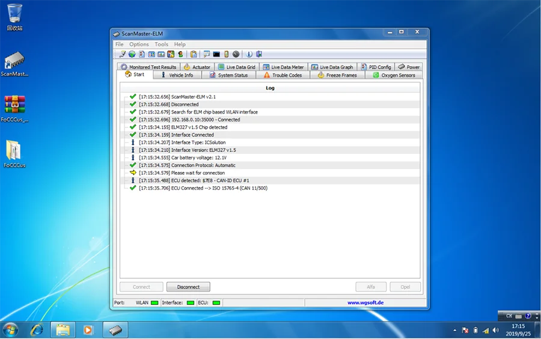Click the network signal tray icon

coord(486,331)
